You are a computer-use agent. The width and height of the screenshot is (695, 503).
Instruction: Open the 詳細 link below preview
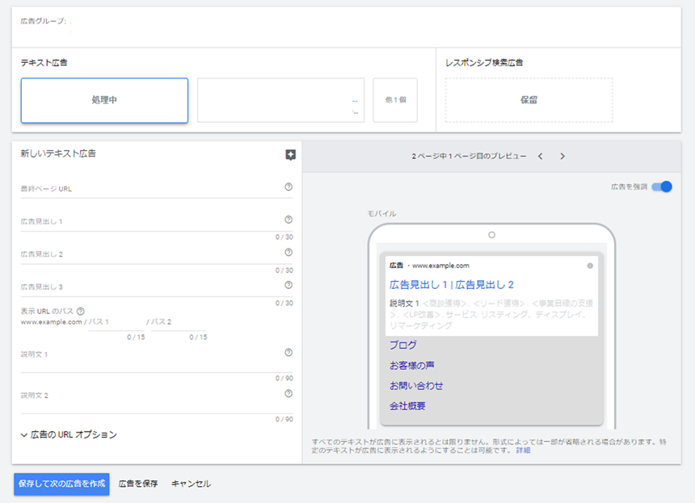pos(523,451)
